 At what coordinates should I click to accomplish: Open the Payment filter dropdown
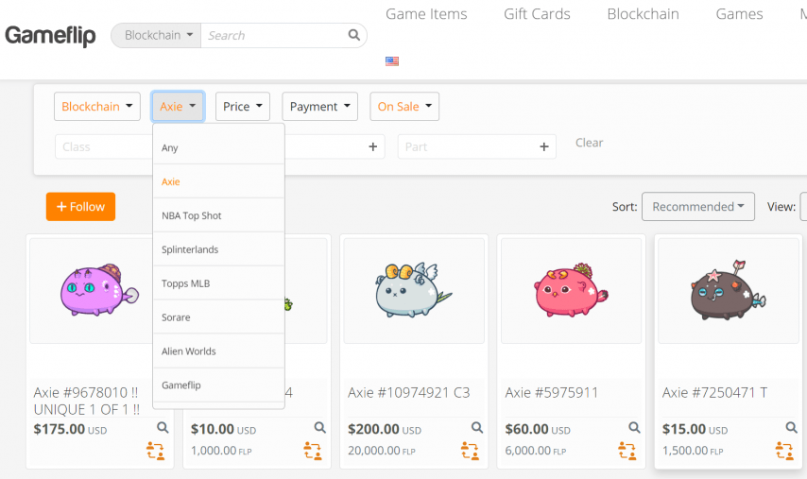tap(320, 107)
